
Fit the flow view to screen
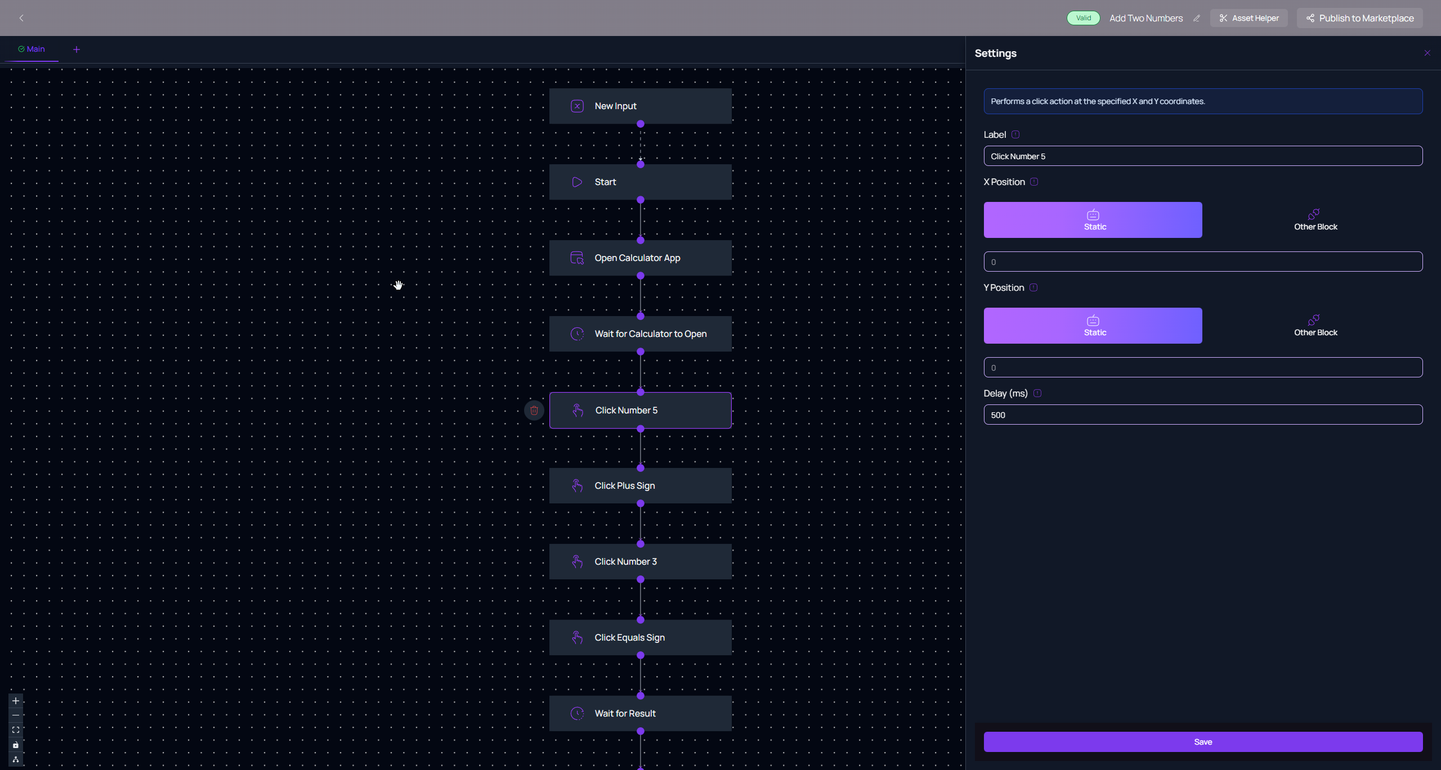click(x=16, y=730)
